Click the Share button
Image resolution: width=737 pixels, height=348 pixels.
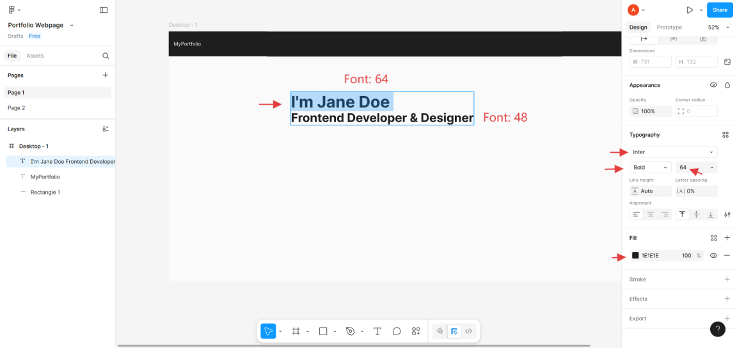point(720,10)
